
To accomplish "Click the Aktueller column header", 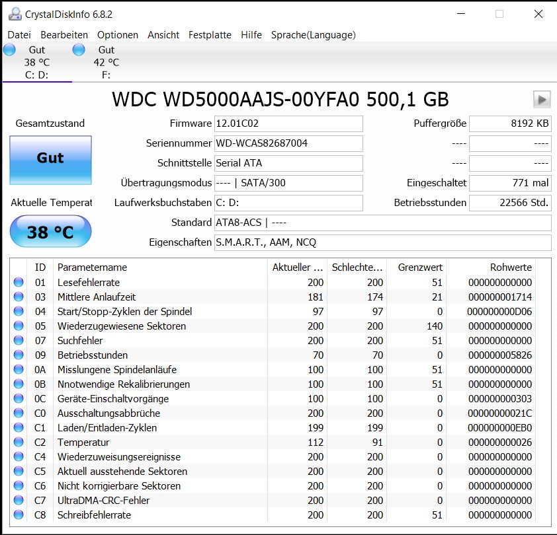I will [x=297, y=267].
